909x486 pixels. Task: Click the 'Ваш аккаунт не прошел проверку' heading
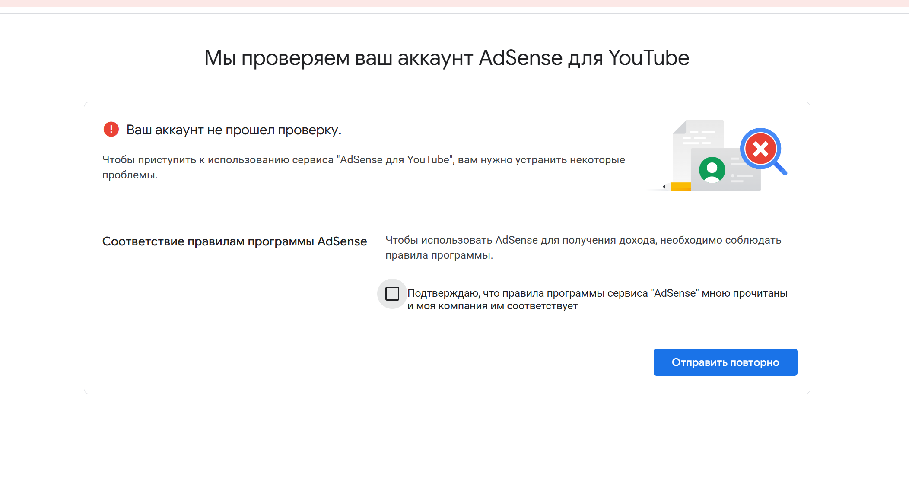tap(234, 130)
